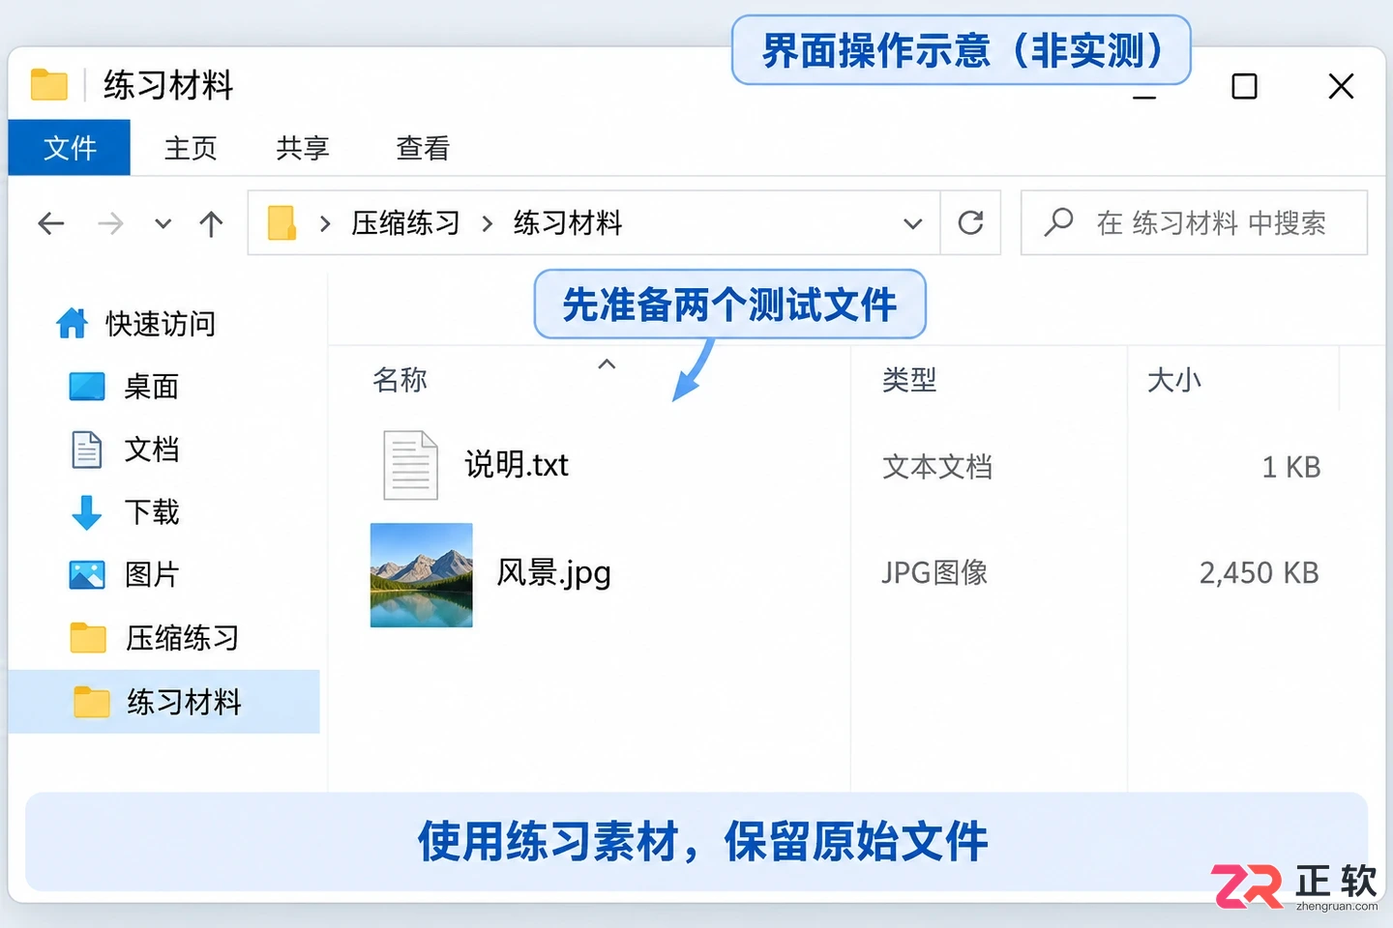Screen dimensions: 1393x928
Task: Click the text file icon of 说明.txt
Action: (x=410, y=465)
